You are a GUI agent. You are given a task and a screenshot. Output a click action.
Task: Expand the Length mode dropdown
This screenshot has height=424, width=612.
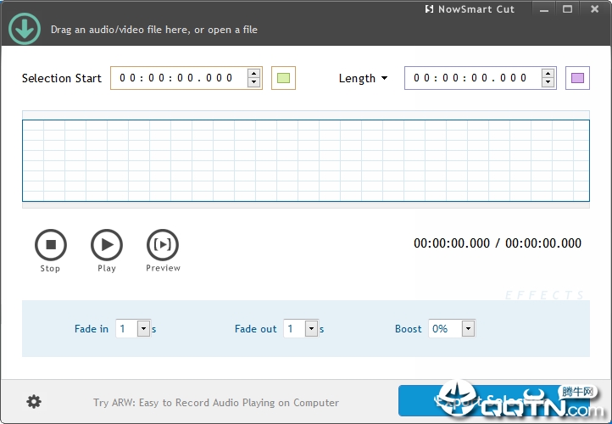[x=364, y=79]
